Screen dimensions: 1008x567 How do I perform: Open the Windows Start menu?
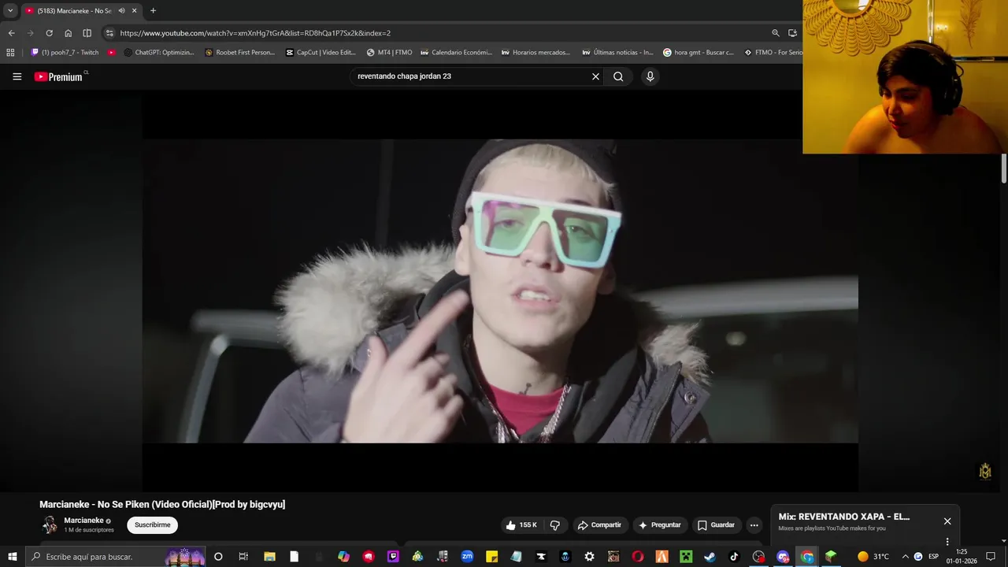point(12,557)
